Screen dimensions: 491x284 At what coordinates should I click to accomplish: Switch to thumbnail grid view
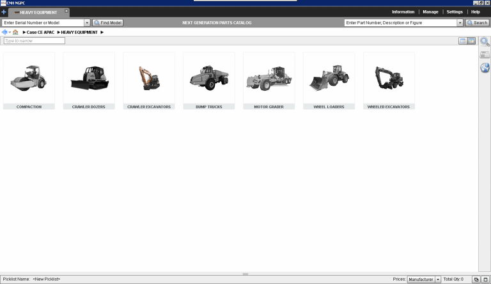(x=471, y=41)
